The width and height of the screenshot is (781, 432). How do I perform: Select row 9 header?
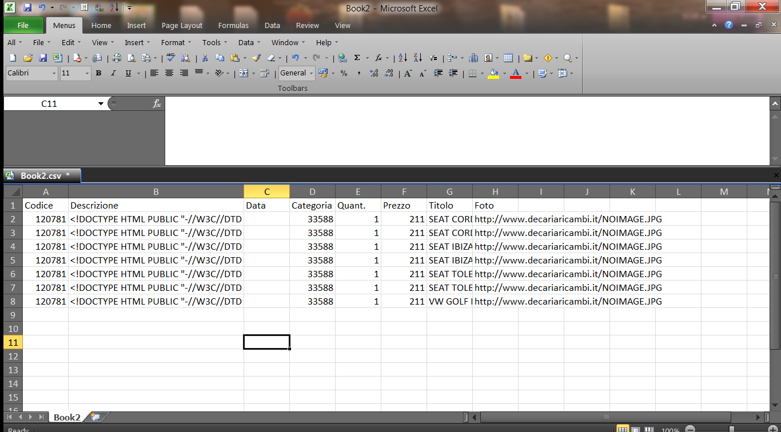[13, 315]
